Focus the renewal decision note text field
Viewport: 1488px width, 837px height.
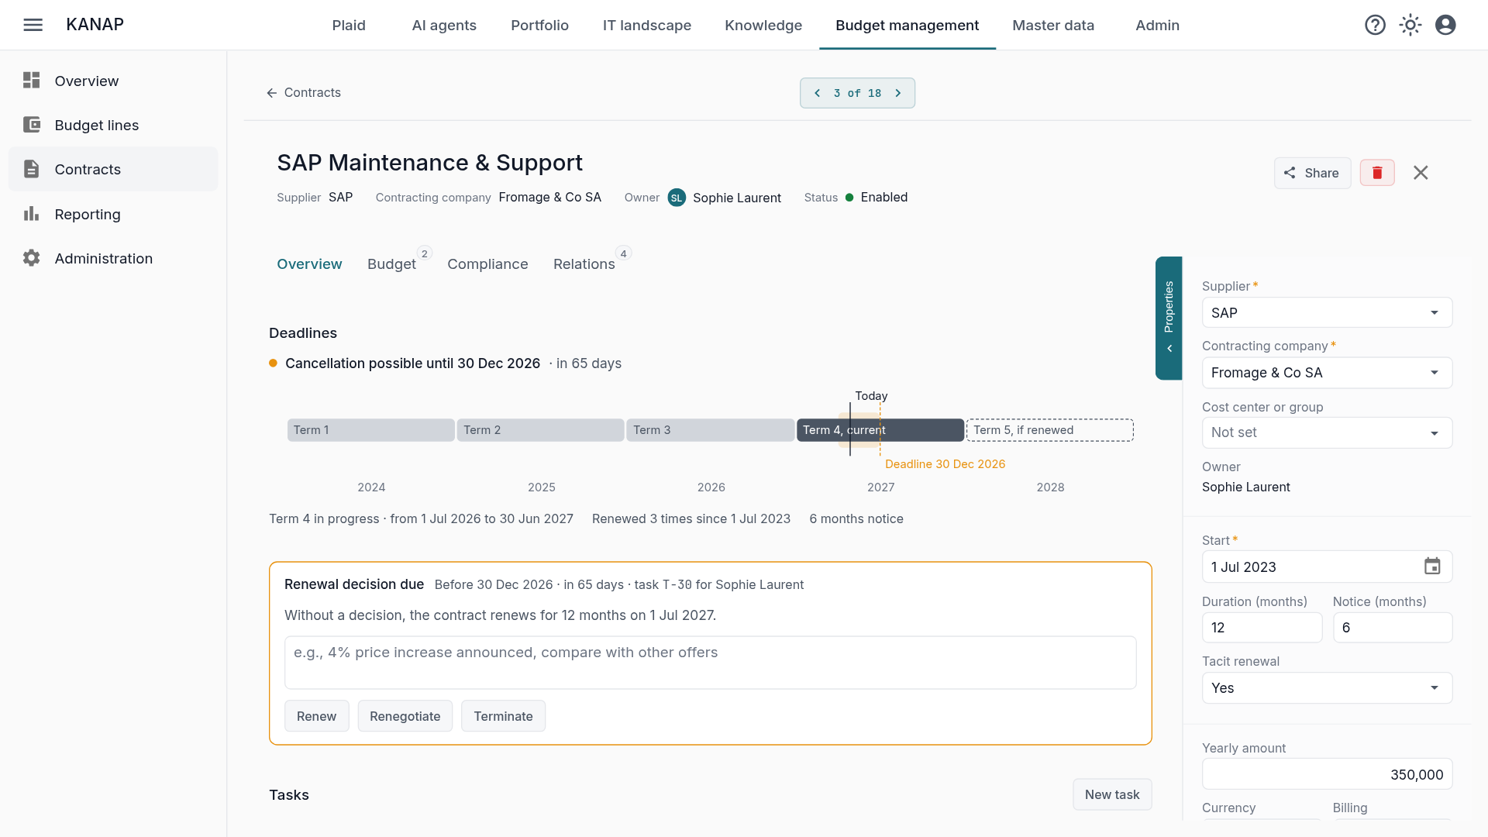[x=710, y=663]
